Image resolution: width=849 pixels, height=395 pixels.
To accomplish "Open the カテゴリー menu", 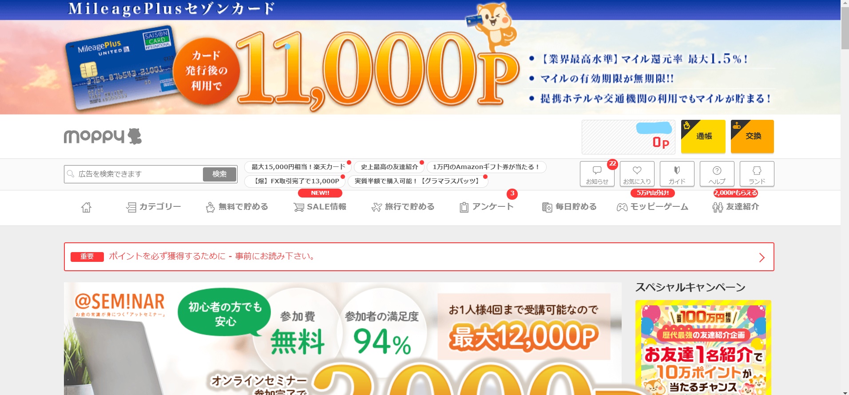I will click(154, 207).
